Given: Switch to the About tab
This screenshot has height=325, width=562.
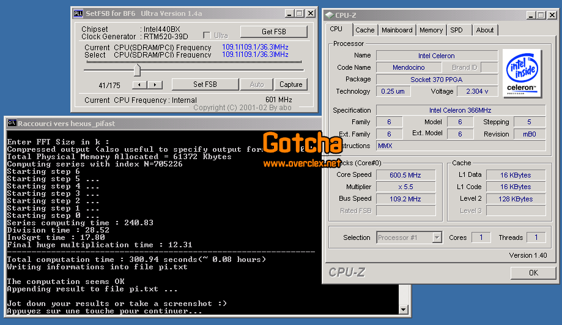Looking at the screenshot, I should pyautogui.click(x=484, y=30).
